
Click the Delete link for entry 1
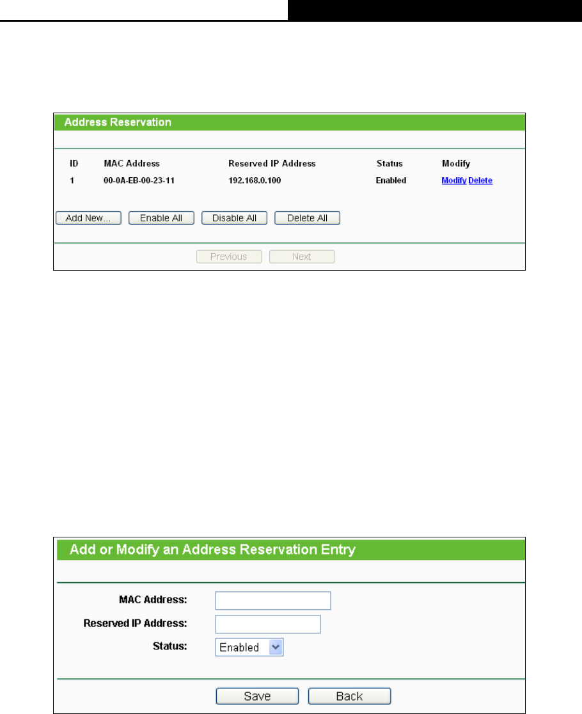tap(480, 180)
